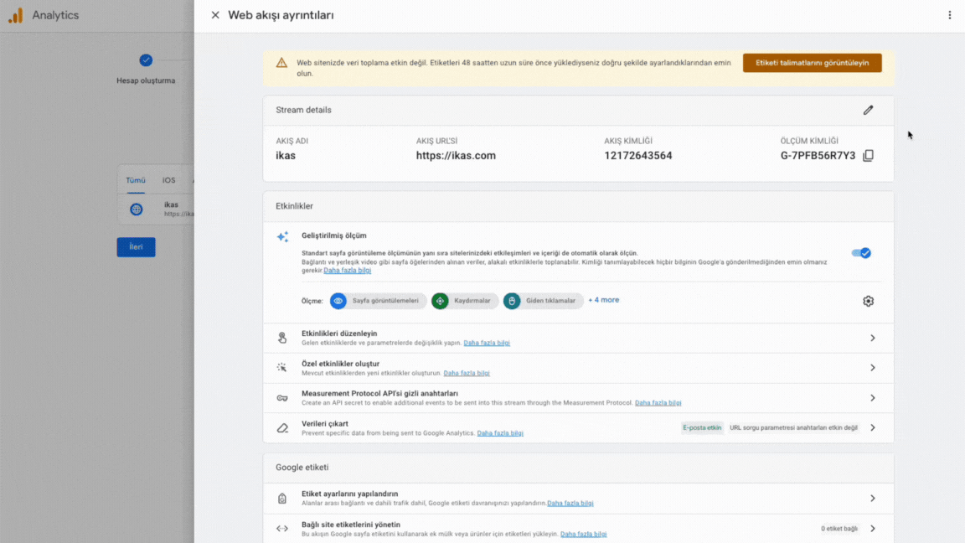The height and width of the screenshot is (543, 965).
Task: Switch to the iOS tab
Action: [169, 180]
